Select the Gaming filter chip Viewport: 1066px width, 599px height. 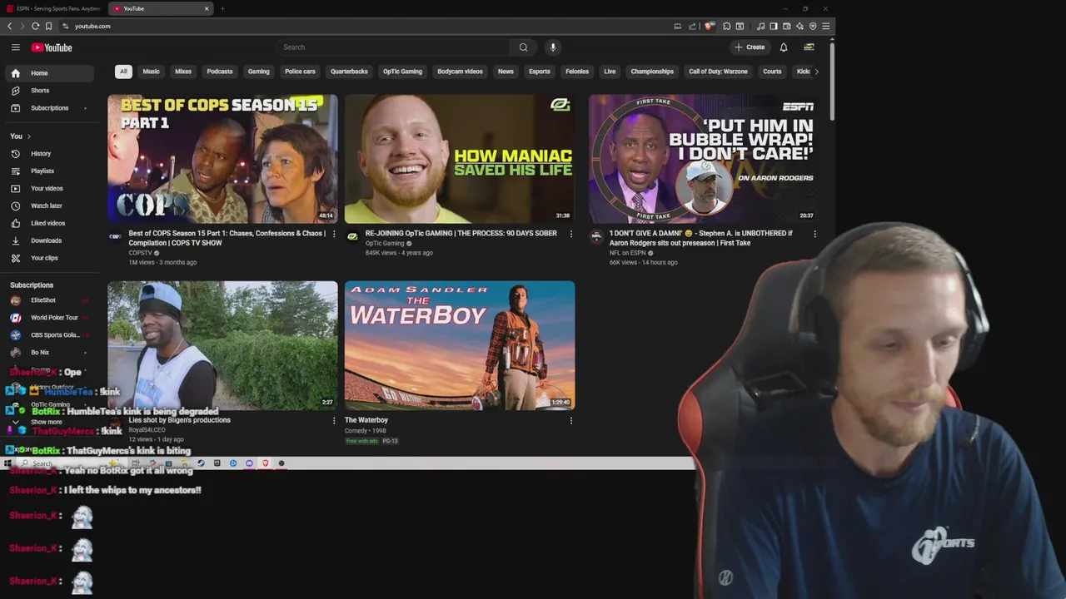click(x=258, y=72)
